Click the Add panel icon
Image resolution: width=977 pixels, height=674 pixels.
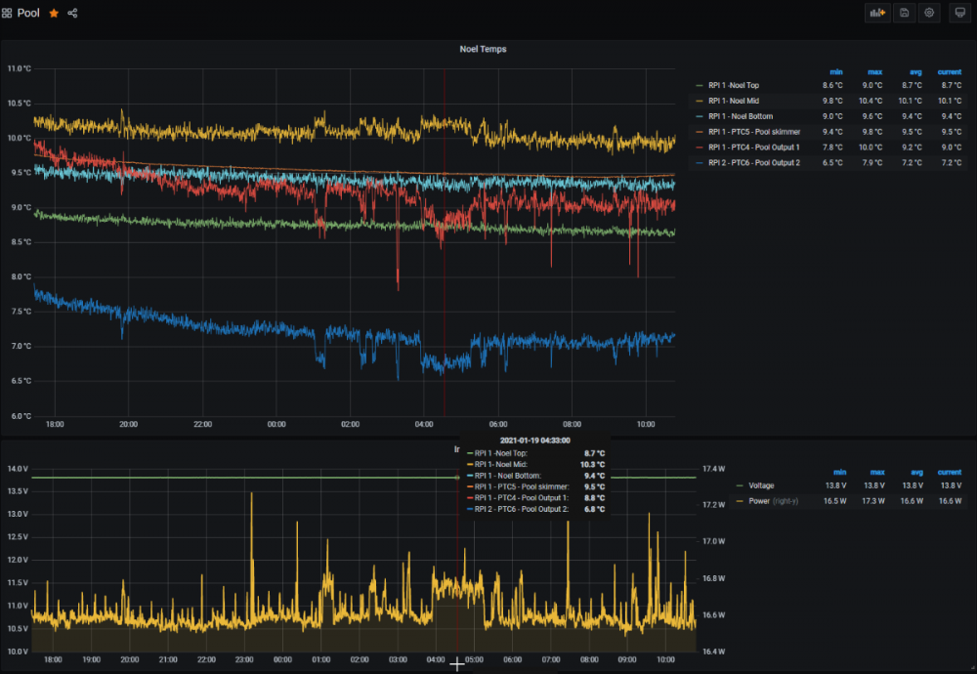[x=877, y=13]
